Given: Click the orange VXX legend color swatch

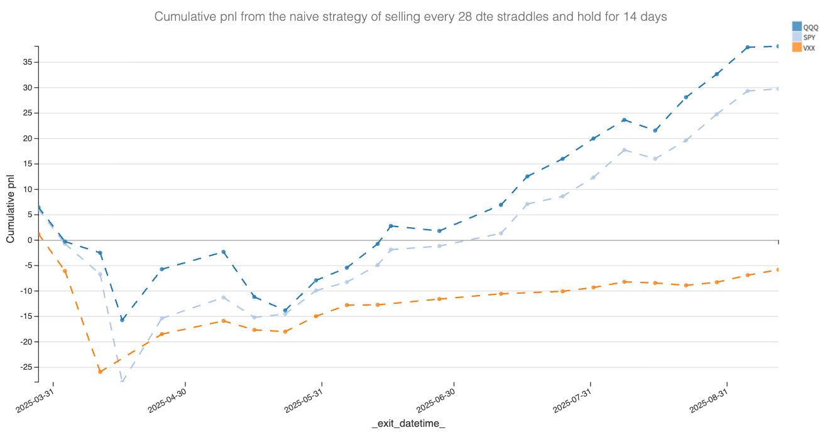Looking at the screenshot, I should tap(797, 47).
